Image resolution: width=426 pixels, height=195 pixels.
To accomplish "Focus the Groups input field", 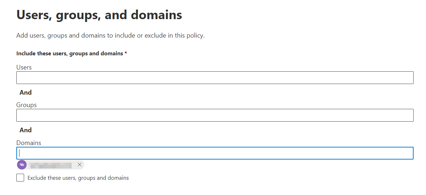I will (x=215, y=115).
